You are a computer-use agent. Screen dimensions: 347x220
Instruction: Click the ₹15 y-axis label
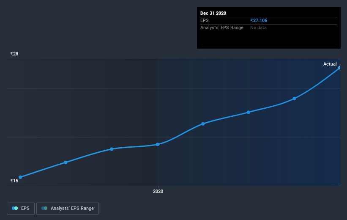click(14, 181)
